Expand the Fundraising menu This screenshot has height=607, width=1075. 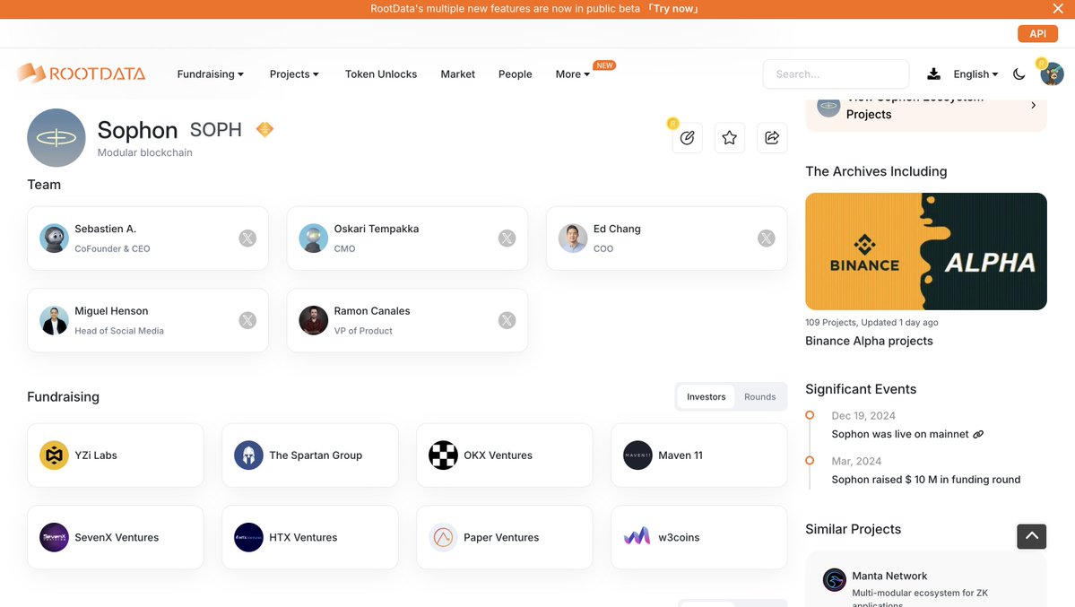210,74
